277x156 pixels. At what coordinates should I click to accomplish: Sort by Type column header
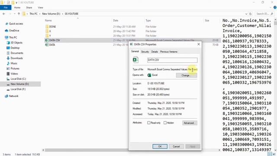click(148, 20)
